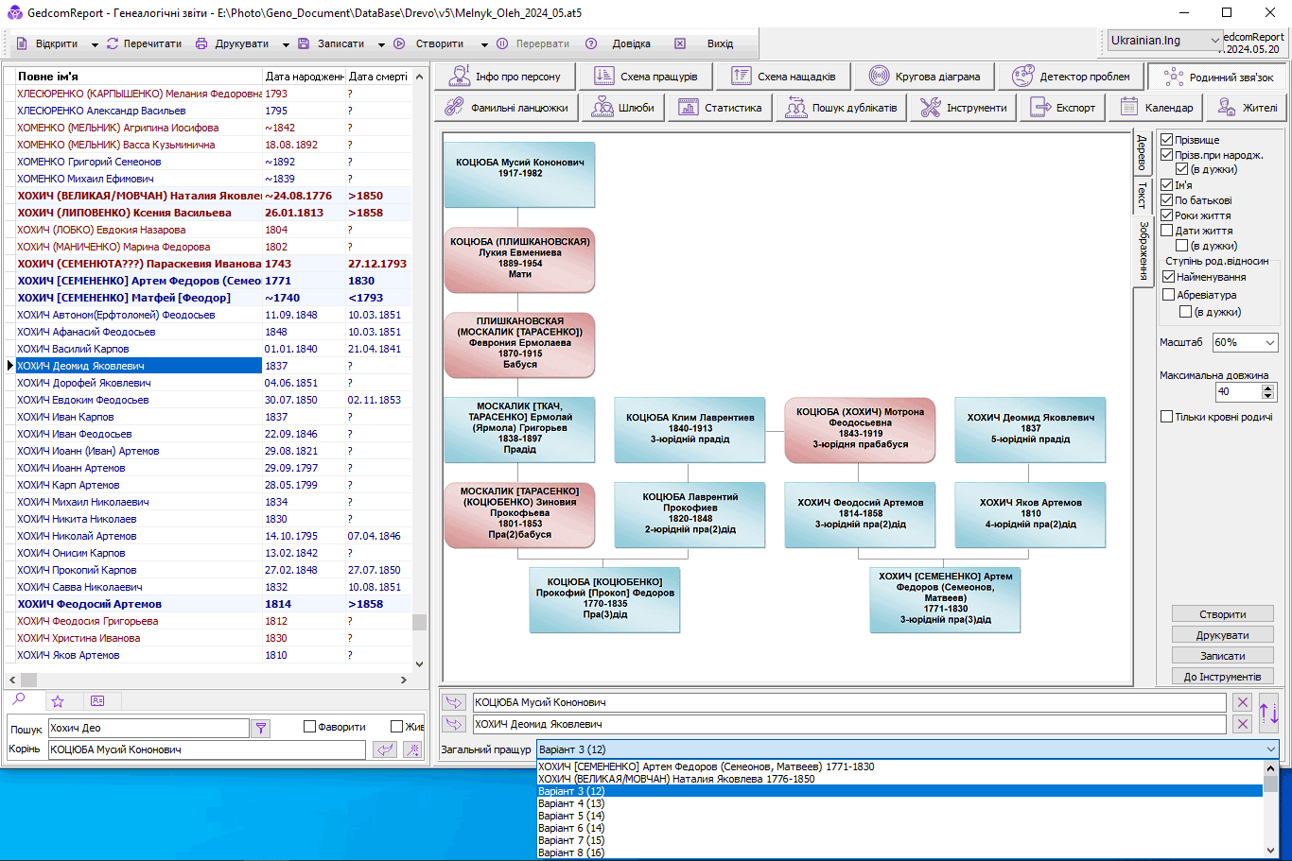Click the search filter funnel icon
The height and width of the screenshot is (861, 1292).
pyautogui.click(x=262, y=728)
